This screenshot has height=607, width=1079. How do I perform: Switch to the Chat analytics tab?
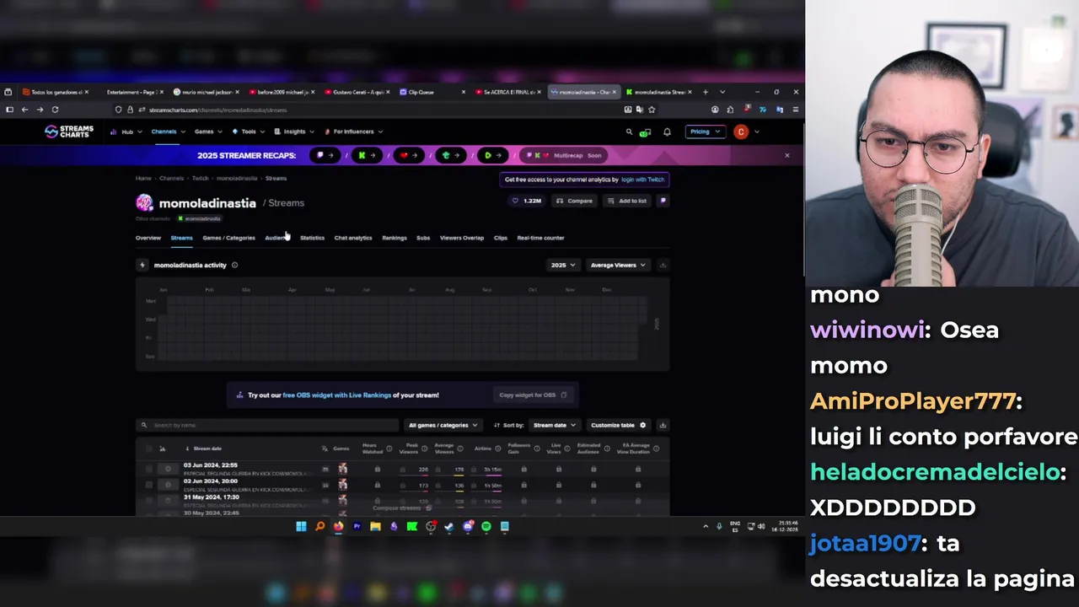click(x=353, y=238)
